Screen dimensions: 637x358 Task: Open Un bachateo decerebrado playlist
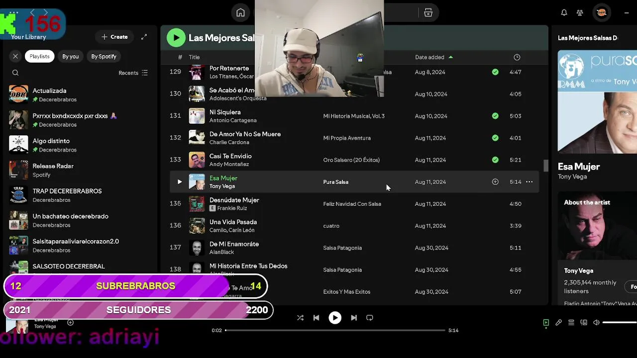point(80,220)
